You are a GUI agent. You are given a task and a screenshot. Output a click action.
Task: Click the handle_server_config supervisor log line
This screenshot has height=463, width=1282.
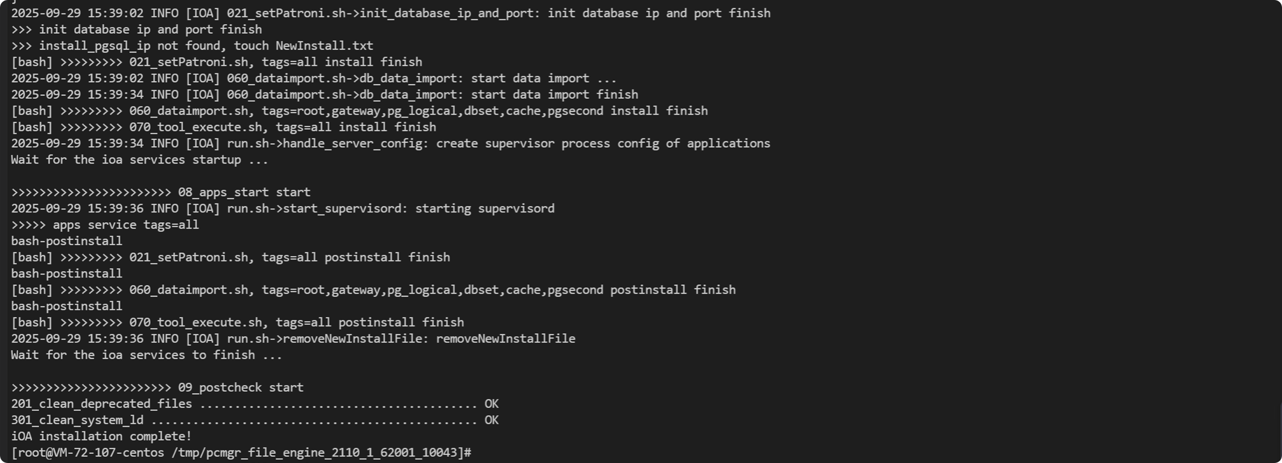click(x=390, y=144)
